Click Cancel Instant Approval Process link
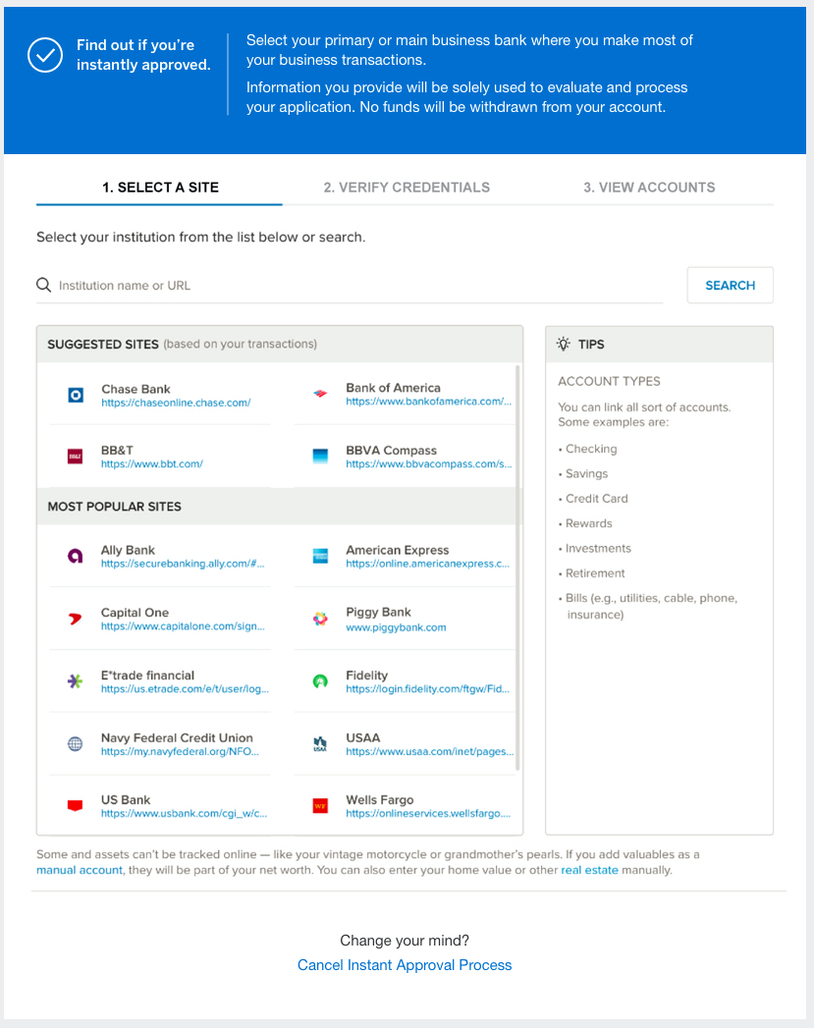The height and width of the screenshot is (1028, 814). 405,965
